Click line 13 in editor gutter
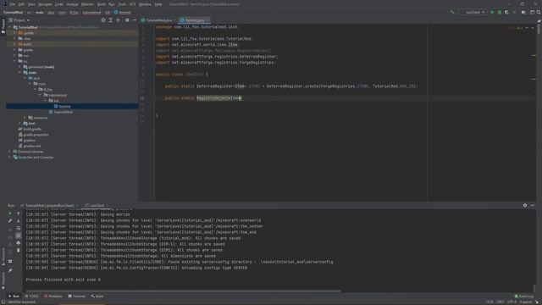This screenshot has height=305, width=542. pyautogui.click(x=142, y=98)
